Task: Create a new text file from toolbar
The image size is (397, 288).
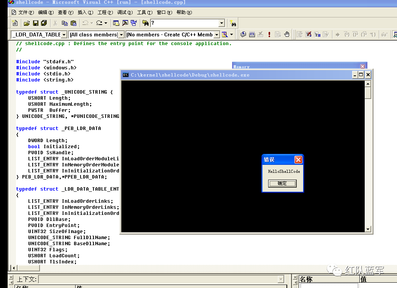Action: [15, 23]
